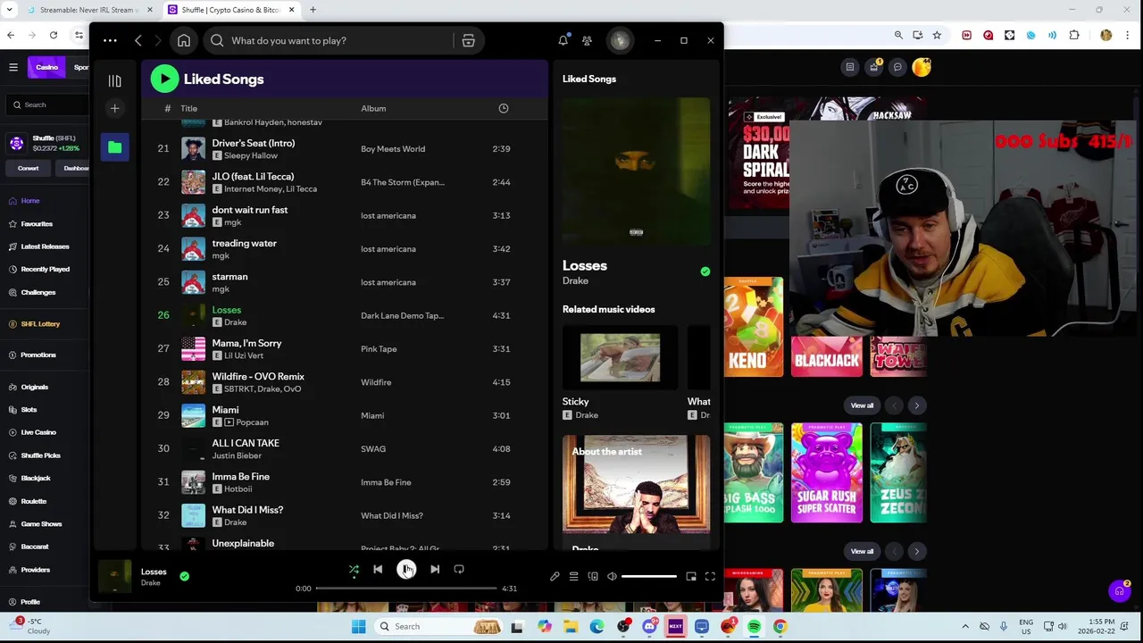This screenshot has height=643, width=1143.
Task: Select the song JLO (feat. Lil Tecca)
Action: pos(344,182)
